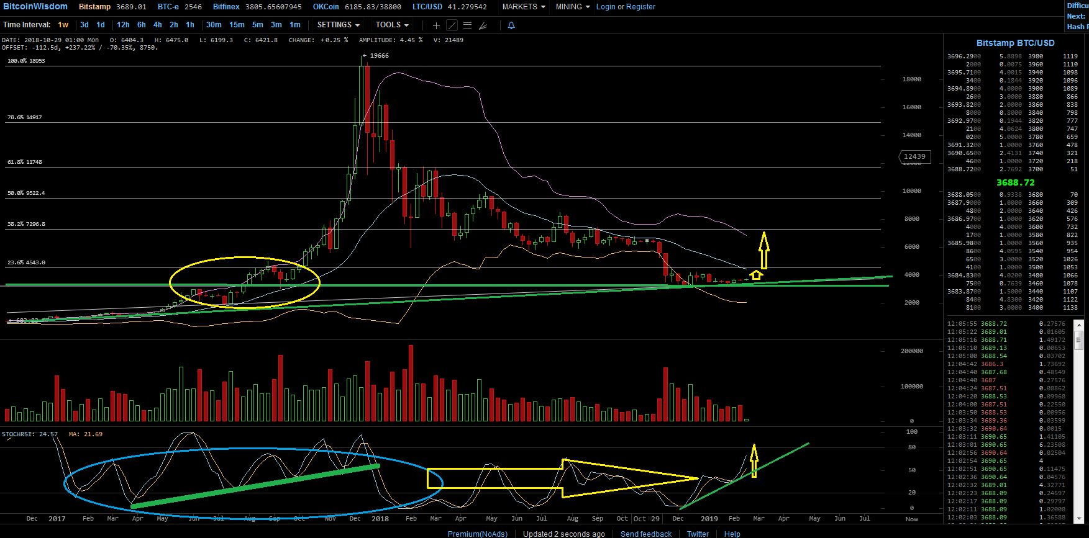Click the Login link

pos(606,7)
